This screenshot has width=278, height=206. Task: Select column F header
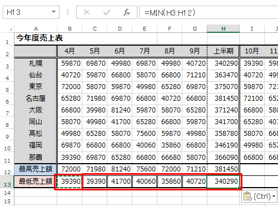170,29
